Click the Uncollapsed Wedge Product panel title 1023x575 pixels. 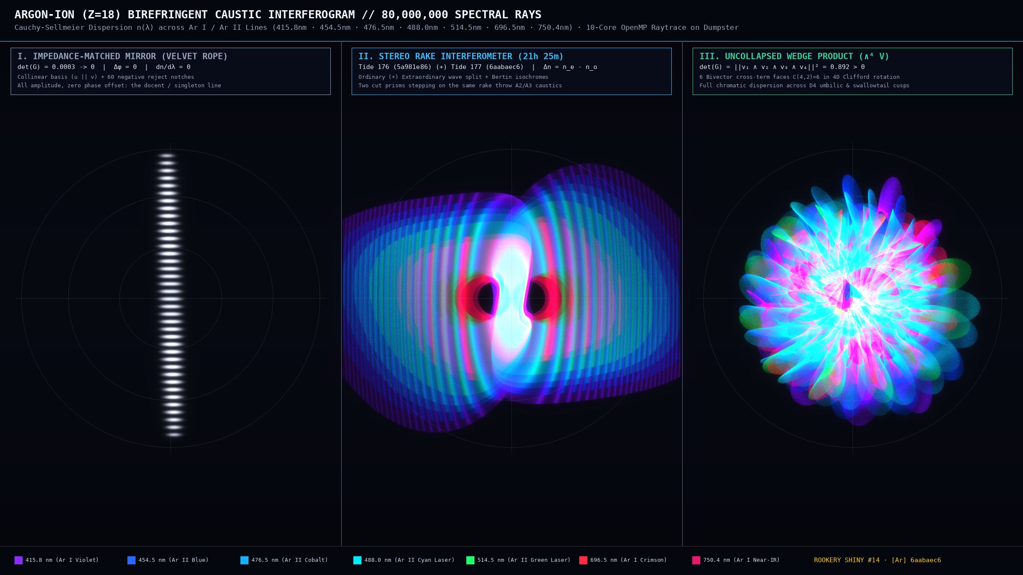click(x=794, y=56)
